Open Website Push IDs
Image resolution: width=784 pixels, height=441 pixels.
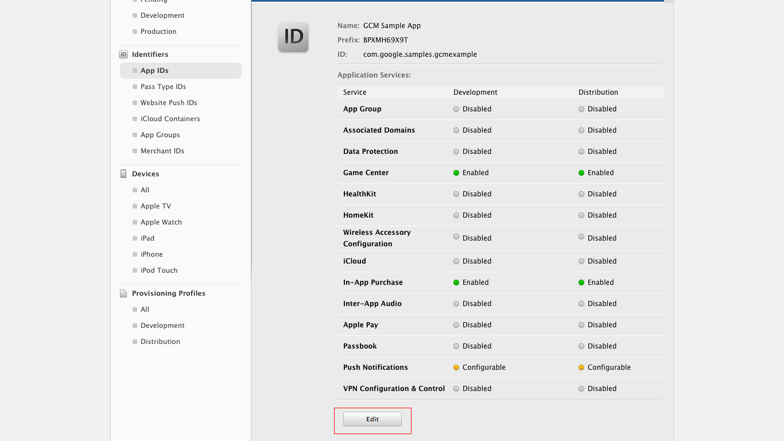(169, 103)
